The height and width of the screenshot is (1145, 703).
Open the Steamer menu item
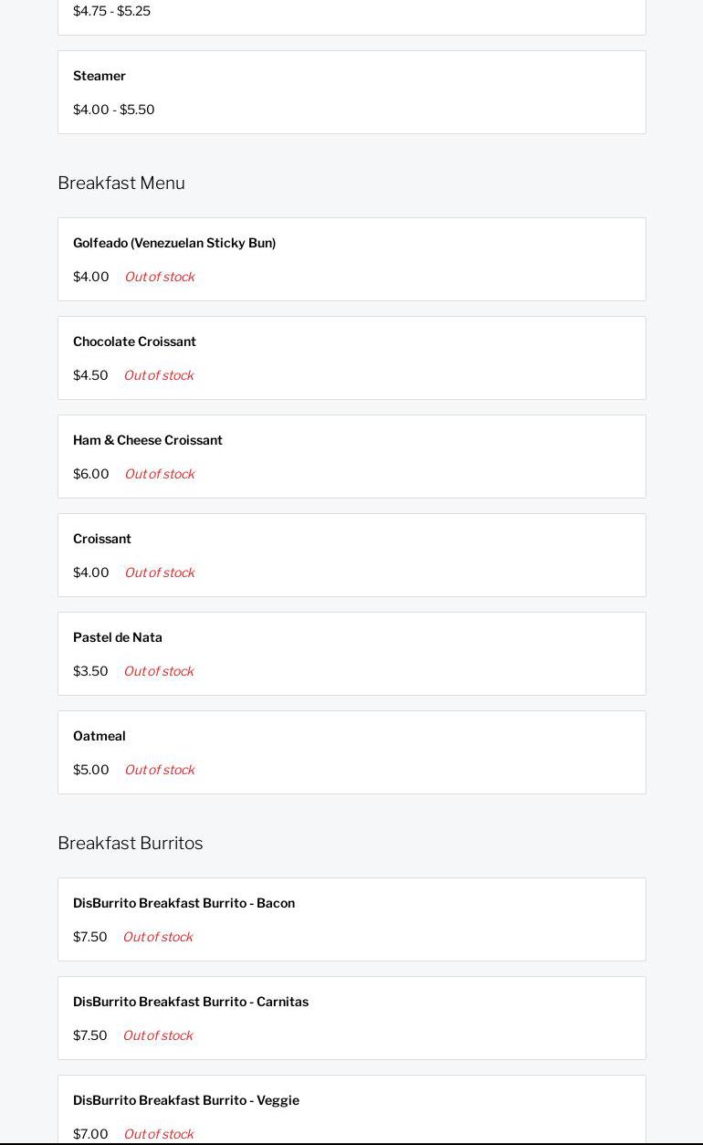(100, 76)
